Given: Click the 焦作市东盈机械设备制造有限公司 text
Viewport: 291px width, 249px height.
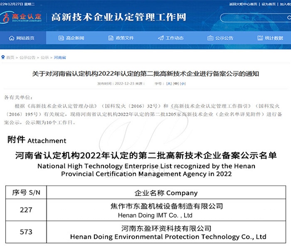Looking at the screenshot, I should click(167, 206).
